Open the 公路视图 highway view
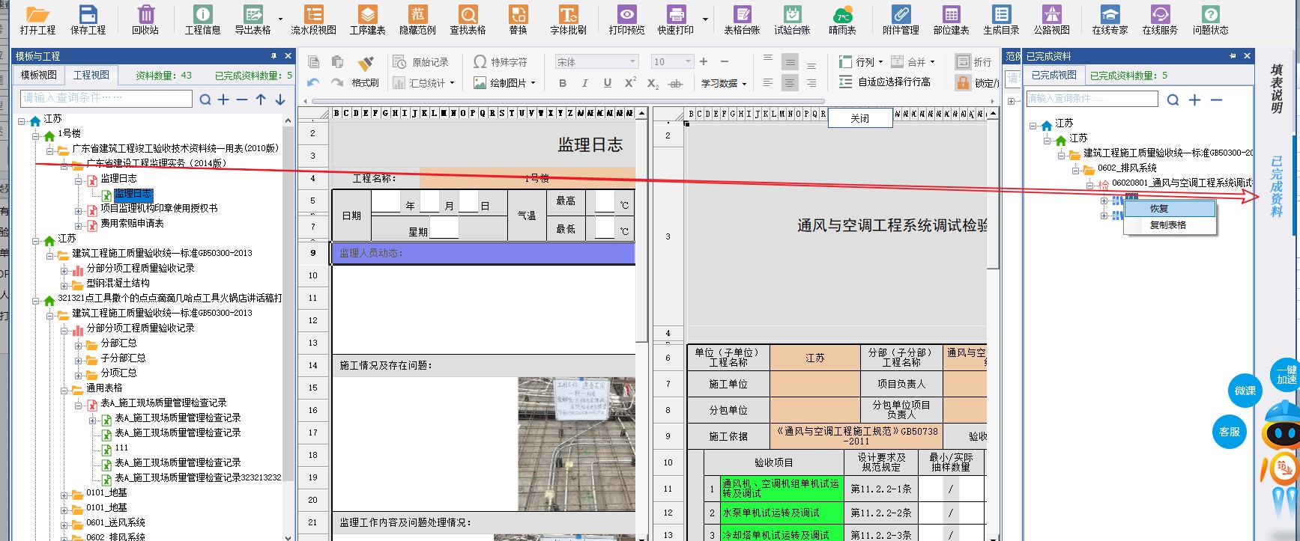The image size is (1300, 541). click(1051, 20)
